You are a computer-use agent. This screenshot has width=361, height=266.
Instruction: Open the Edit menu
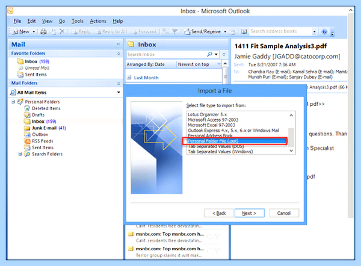(31, 21)
